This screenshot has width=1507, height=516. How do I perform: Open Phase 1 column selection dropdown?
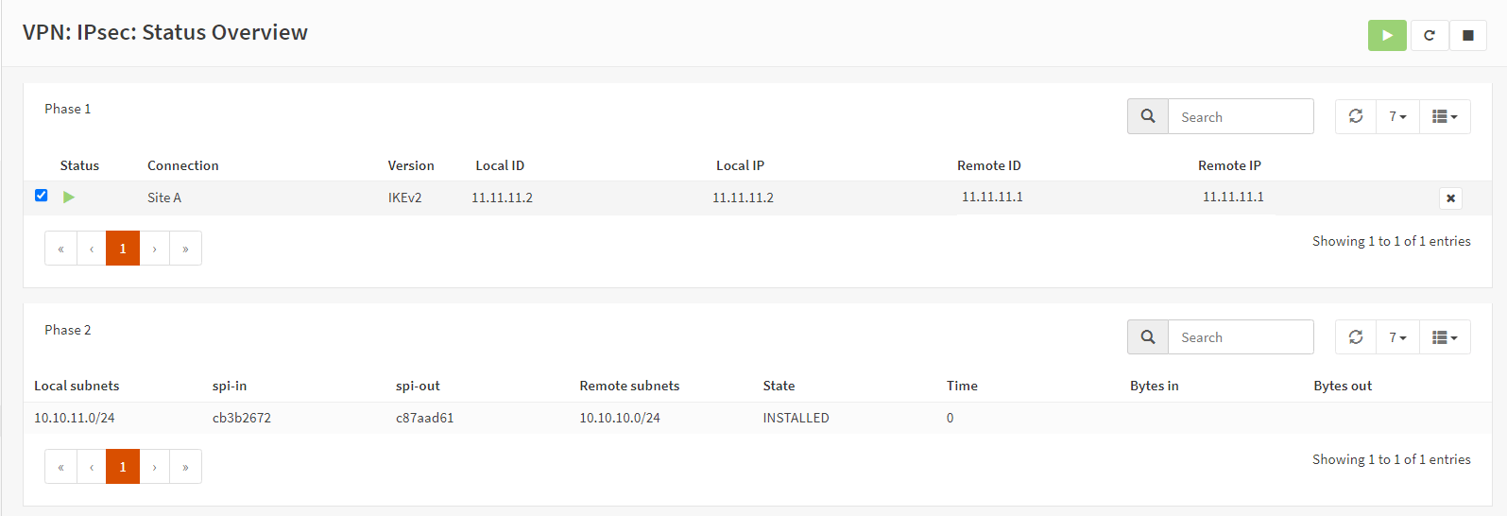(x=1445, y=116)
